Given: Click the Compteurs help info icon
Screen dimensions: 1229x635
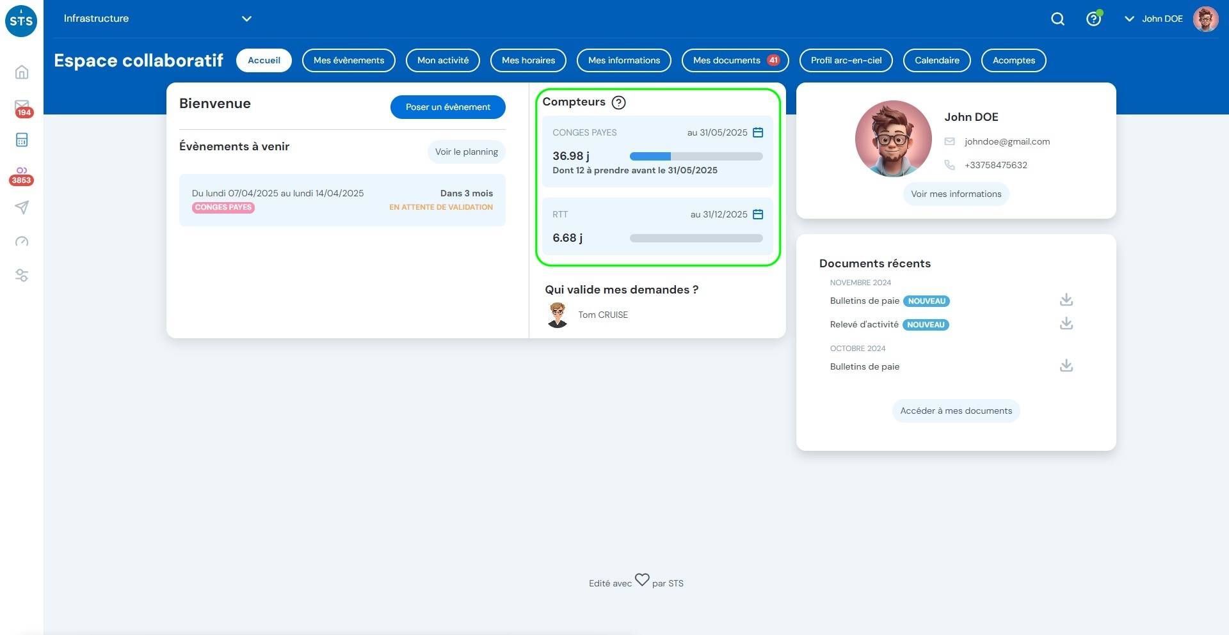Looking at the screenshot, I should (x=618, y=102).
